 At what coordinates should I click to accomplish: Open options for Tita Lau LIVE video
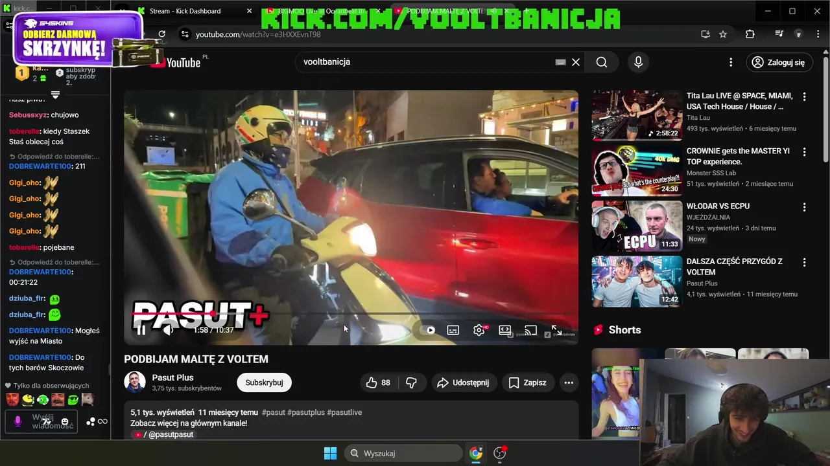(804, 96)
